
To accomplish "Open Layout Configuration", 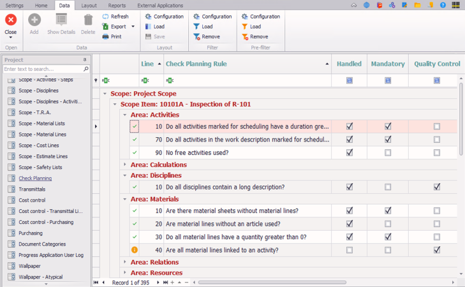I will (165, 17).
